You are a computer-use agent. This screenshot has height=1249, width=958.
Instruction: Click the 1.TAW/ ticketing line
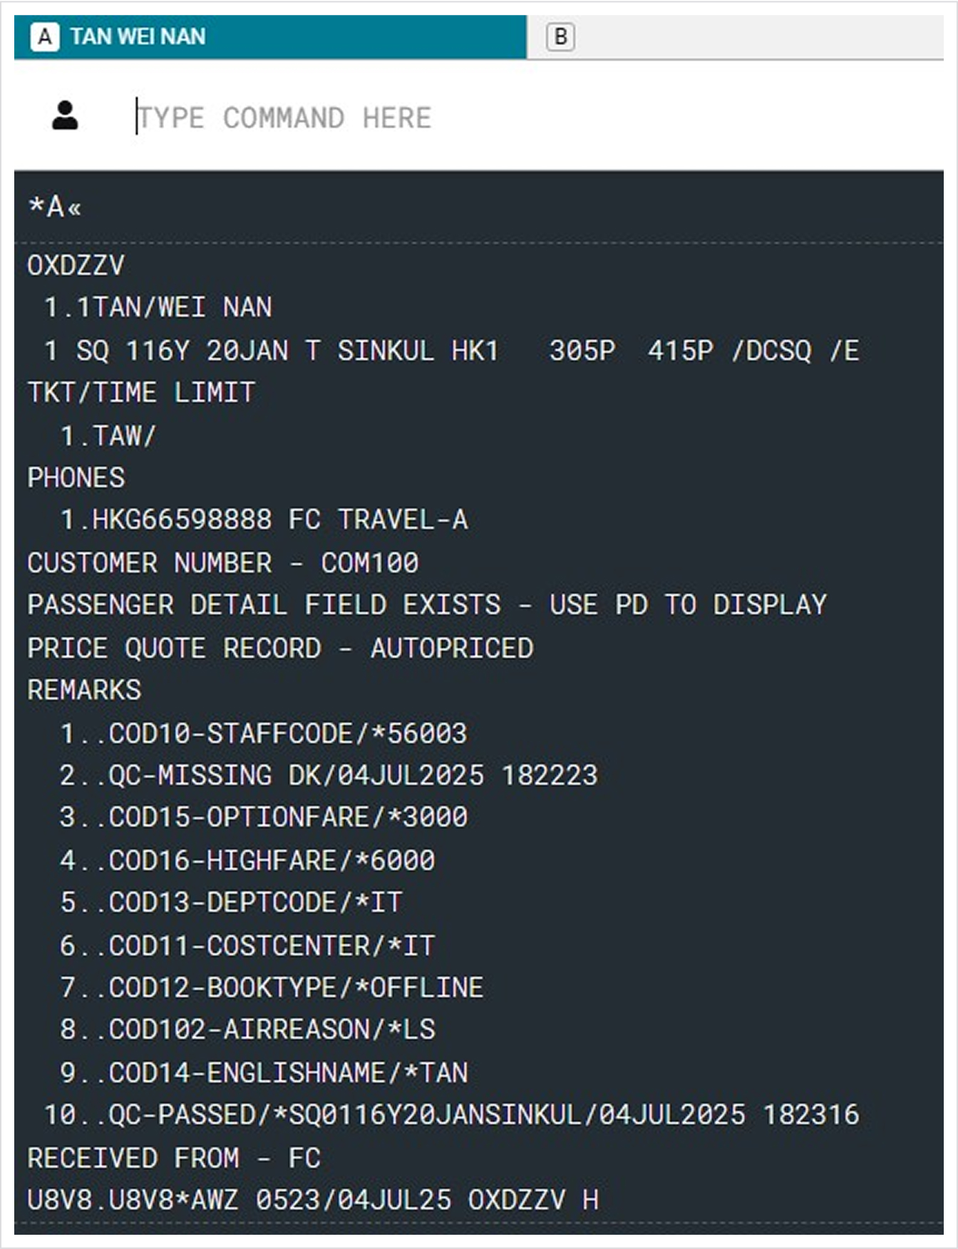108,436
